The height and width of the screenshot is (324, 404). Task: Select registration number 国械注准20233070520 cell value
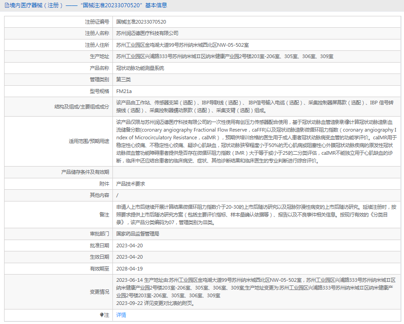(x=141, y=22)
